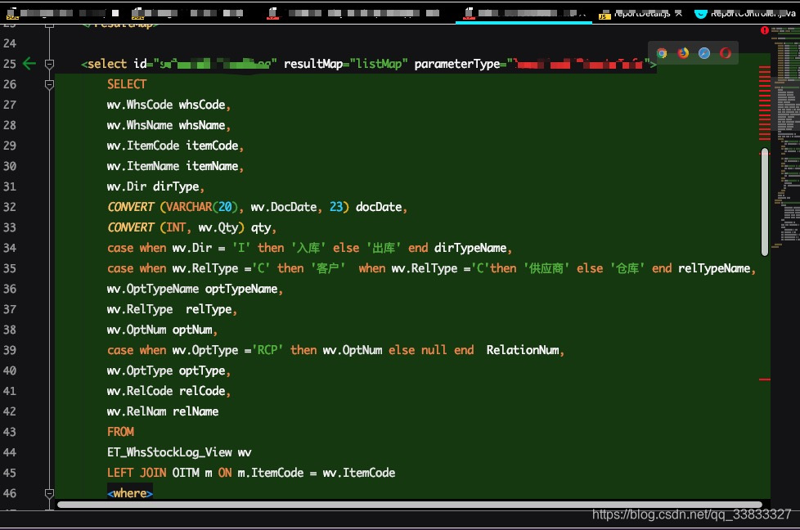Collapse the select tag fold on line 25

(50, 65)
